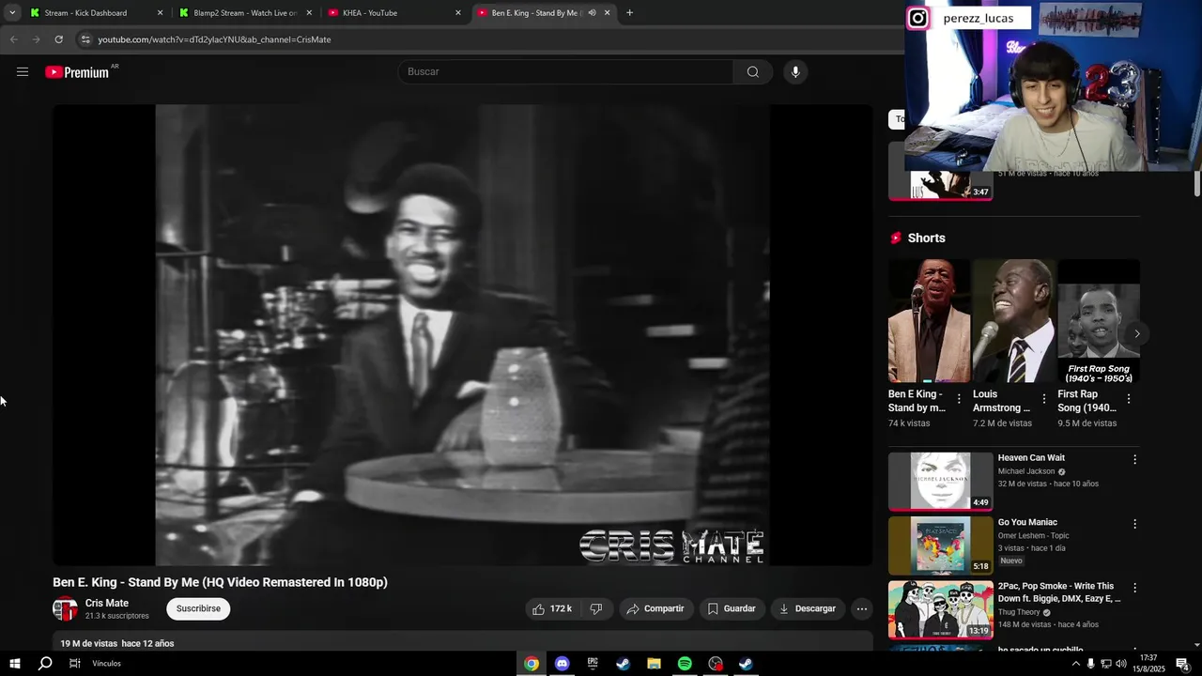The height and width of the screenshot is (676, 1202).
Task: Open options for First Rap Song short
Action: 1129,400
